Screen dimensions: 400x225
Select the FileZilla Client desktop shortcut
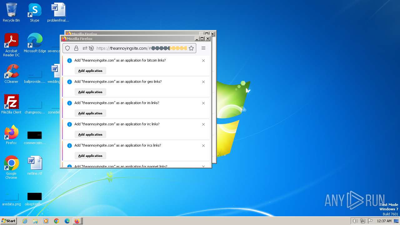(11, 104)
